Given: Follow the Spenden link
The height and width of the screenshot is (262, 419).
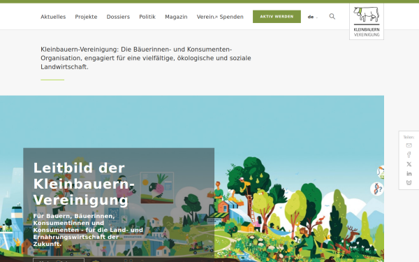Looking at the screenshot, I should 231,17.
